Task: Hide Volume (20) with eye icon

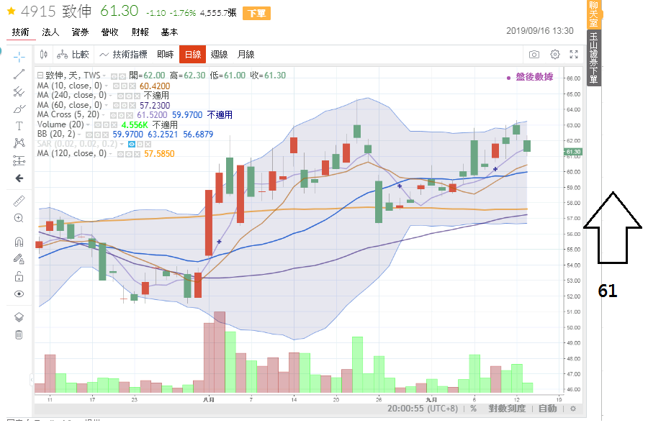Action: pos(98,124)
